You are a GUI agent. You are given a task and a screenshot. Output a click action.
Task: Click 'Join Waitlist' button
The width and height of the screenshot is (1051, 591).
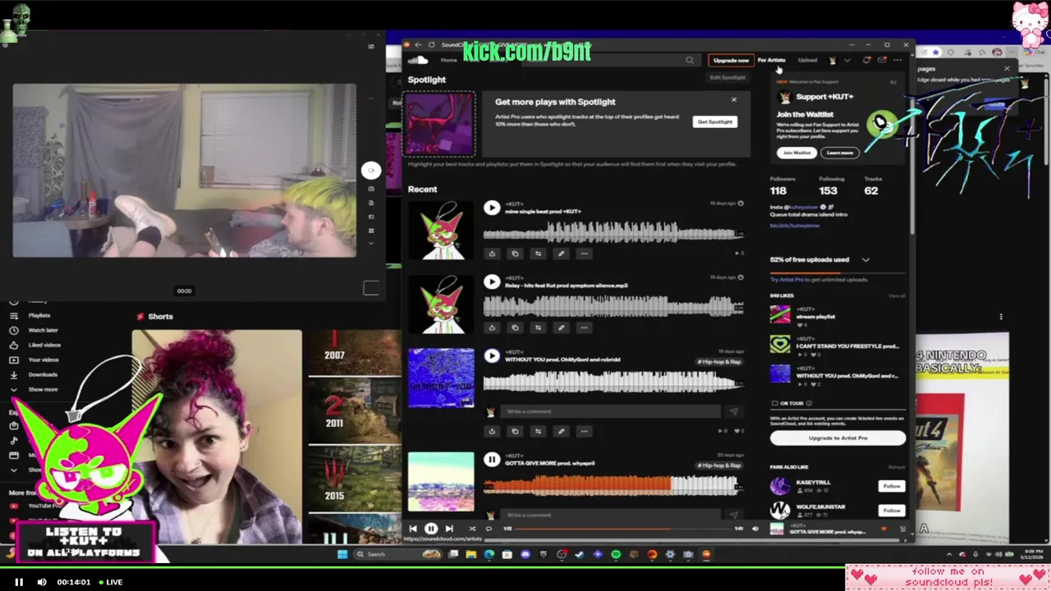[x=796, y=153]
